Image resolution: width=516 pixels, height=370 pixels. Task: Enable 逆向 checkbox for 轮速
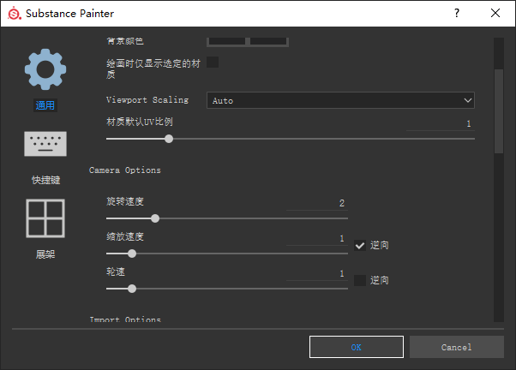pos(360,280)
